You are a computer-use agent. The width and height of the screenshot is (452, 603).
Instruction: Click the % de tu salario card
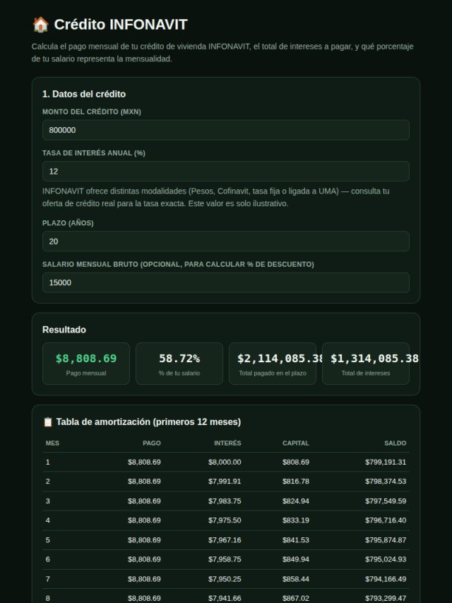179,364
